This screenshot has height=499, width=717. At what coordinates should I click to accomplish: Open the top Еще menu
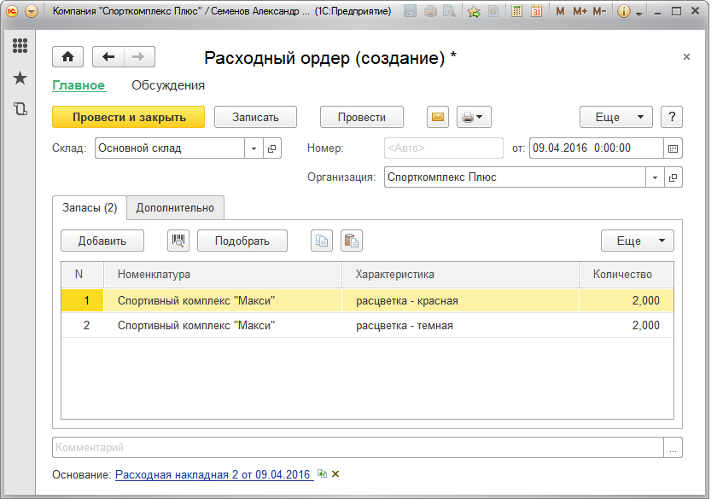coord(615,117)
